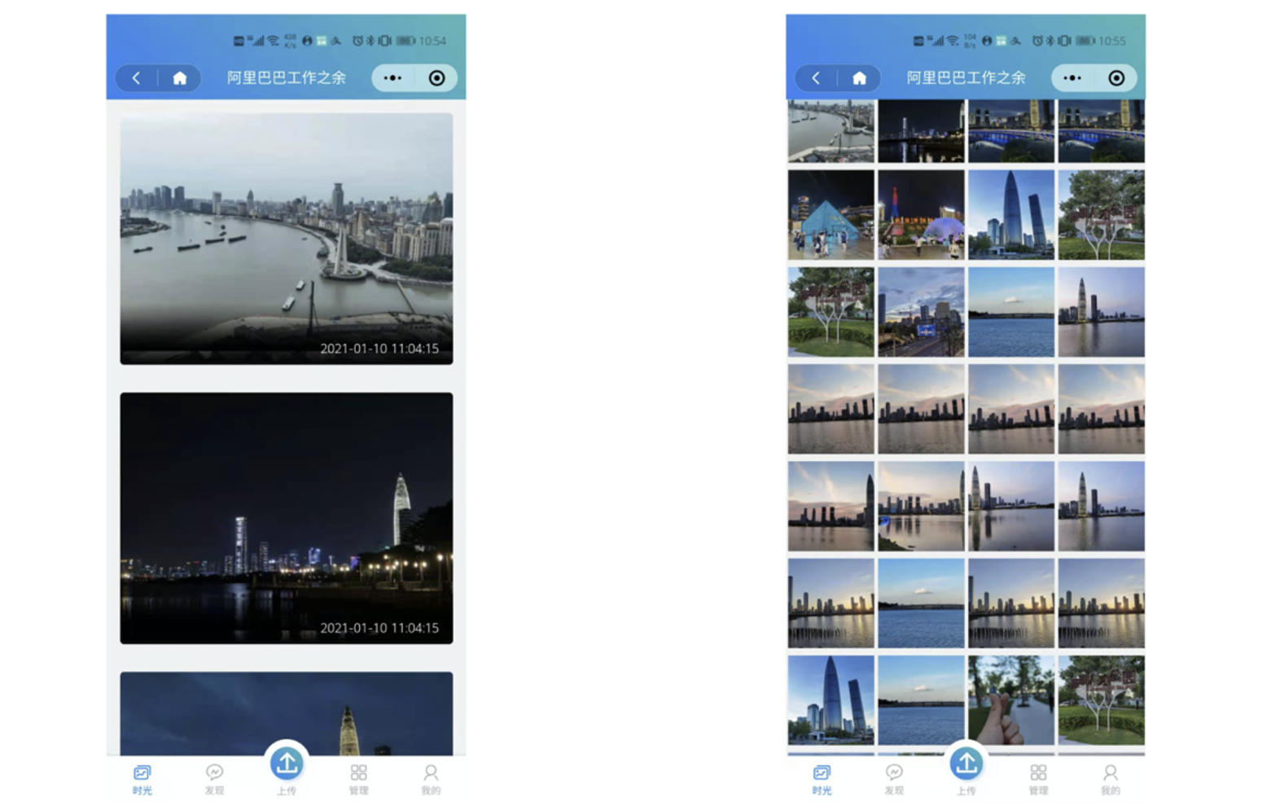Go to 我的 tab in grid-view screen
This screenshot has width=1267, height=811.
coord(1111,779)
